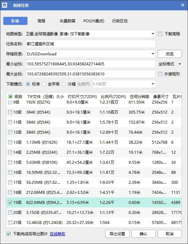Click the 12.48GB (约1.24GB) cell
Image resolution: width=188 pixels, height=244 pixels.
[45, 223]
